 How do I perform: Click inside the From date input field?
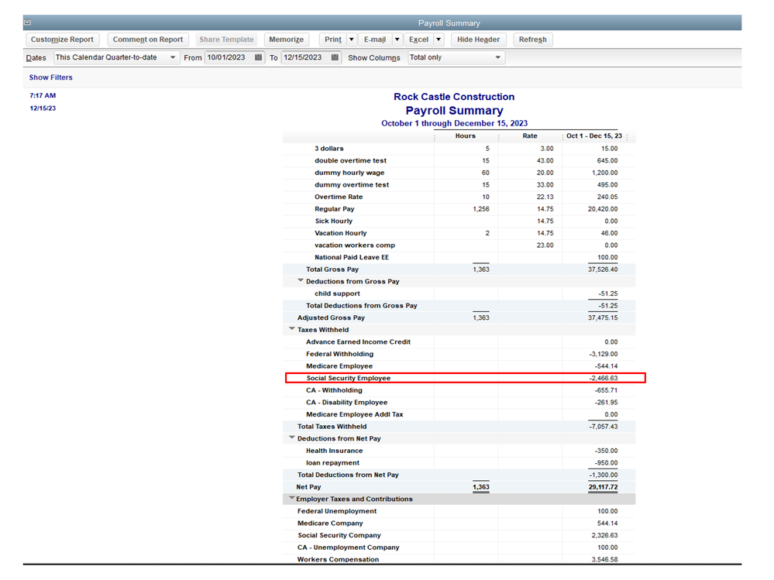(x=229, y=57)
